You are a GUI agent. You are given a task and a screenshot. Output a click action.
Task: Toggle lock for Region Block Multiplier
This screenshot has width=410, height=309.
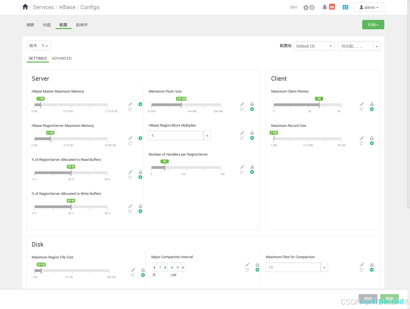point(252,133)
